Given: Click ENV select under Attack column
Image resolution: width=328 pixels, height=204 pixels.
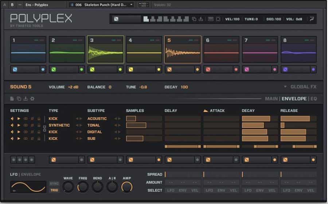Looking at the screenshot, I should pyautogui.click(x=221, y=191).
